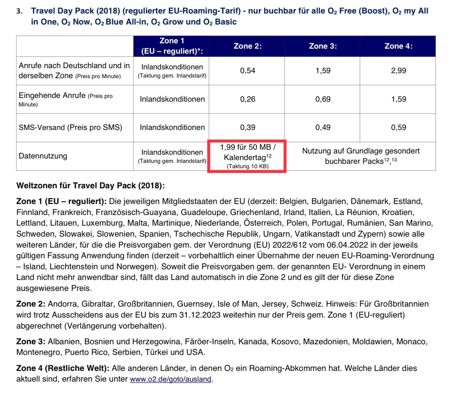This screenshot has width=452, height=401.
Task: Click the "Weltzonen für Travel Day Pack (2018):" heading
Action: pyautogui.click(x=90, y=186)
